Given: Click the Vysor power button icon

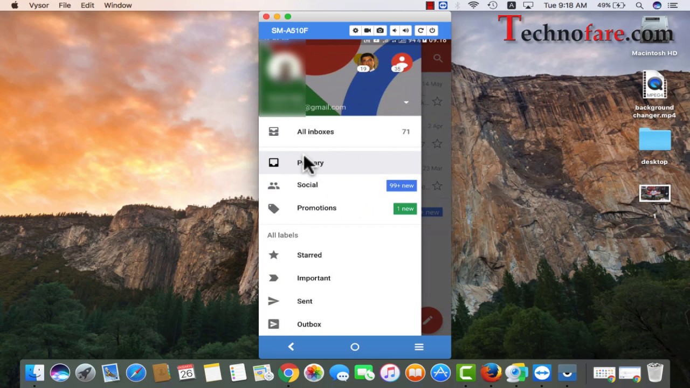Looking at the screenshot, I should (432, 31).
